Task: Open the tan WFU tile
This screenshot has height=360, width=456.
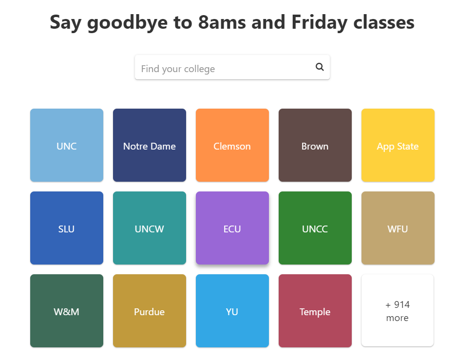Action: point(398,228)
